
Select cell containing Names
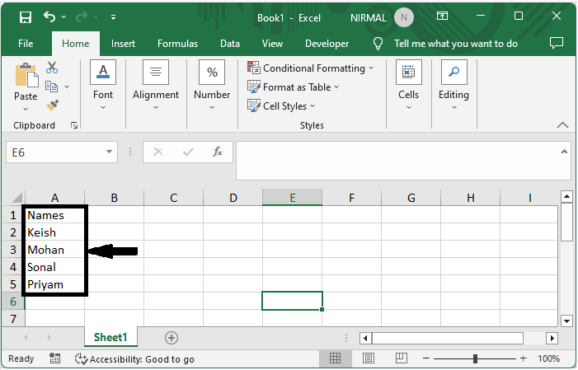pos(54,215)
